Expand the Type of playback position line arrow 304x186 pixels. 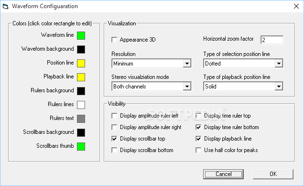[279, 87]
